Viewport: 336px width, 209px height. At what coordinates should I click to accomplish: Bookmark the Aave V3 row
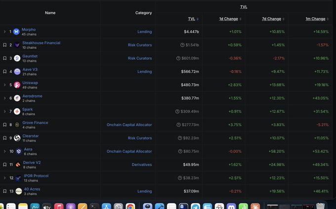coord(5,72)
